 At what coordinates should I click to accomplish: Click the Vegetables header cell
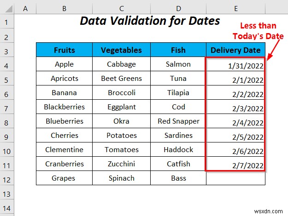click(x=121, y=50)
